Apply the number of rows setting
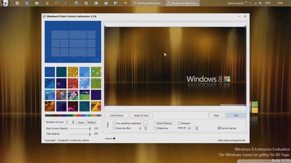 pos(81,122)
